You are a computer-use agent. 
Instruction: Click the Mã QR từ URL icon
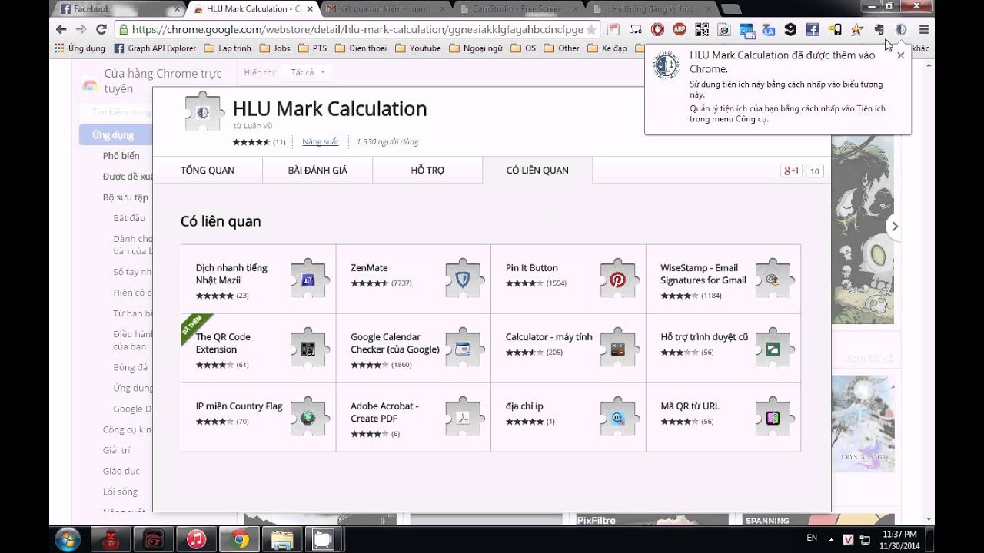point(773,418)
